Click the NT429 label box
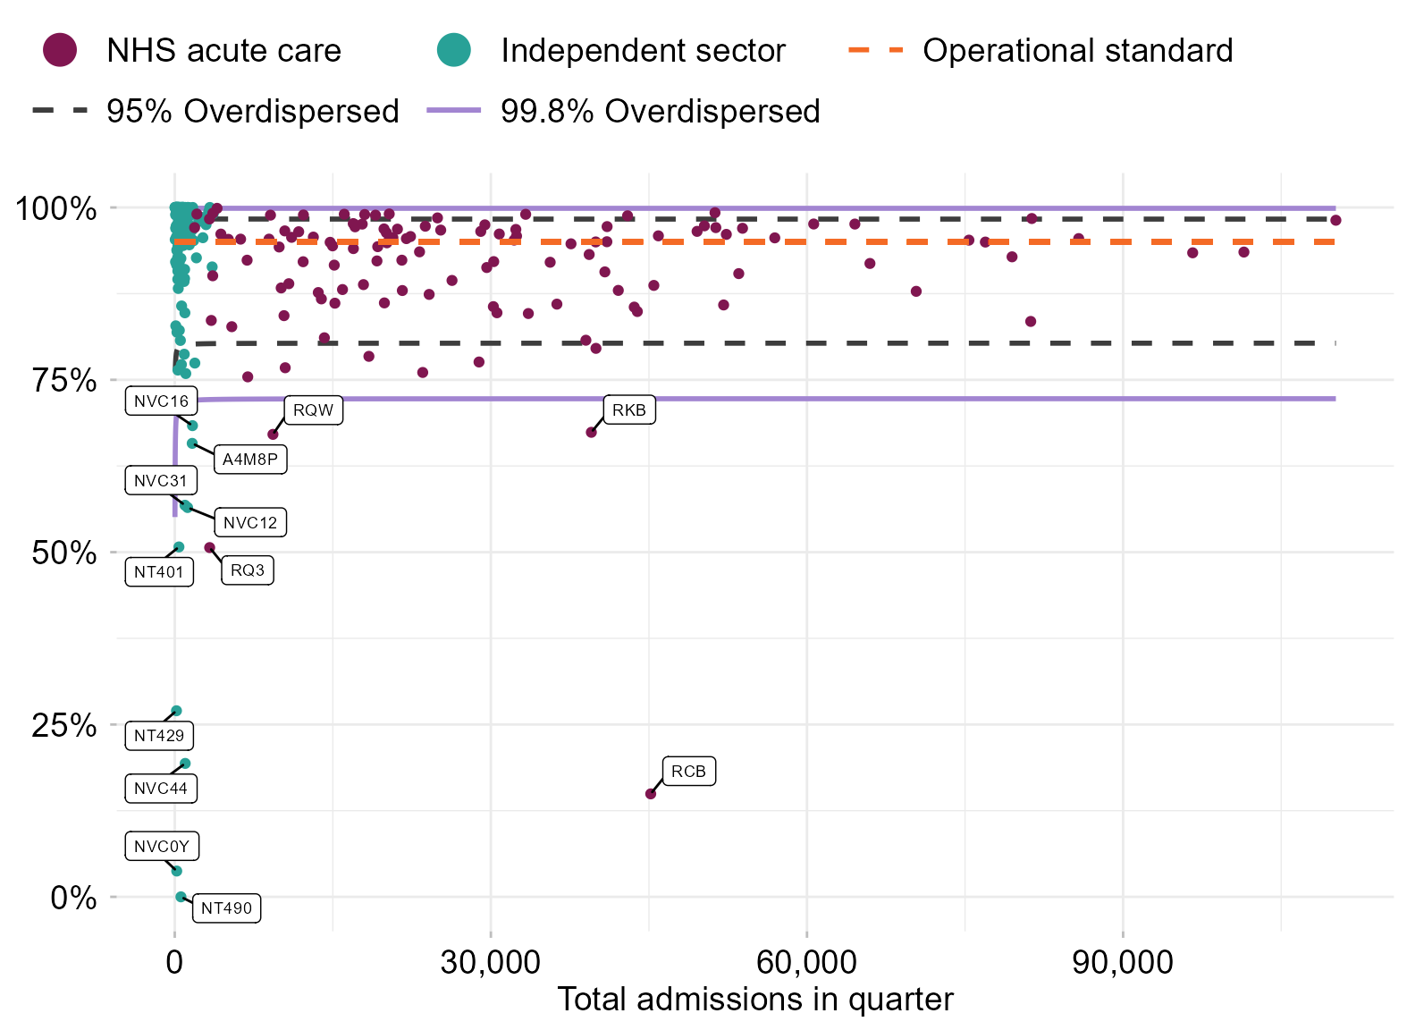This screenshot has width=1407, height=1030. 159,735
